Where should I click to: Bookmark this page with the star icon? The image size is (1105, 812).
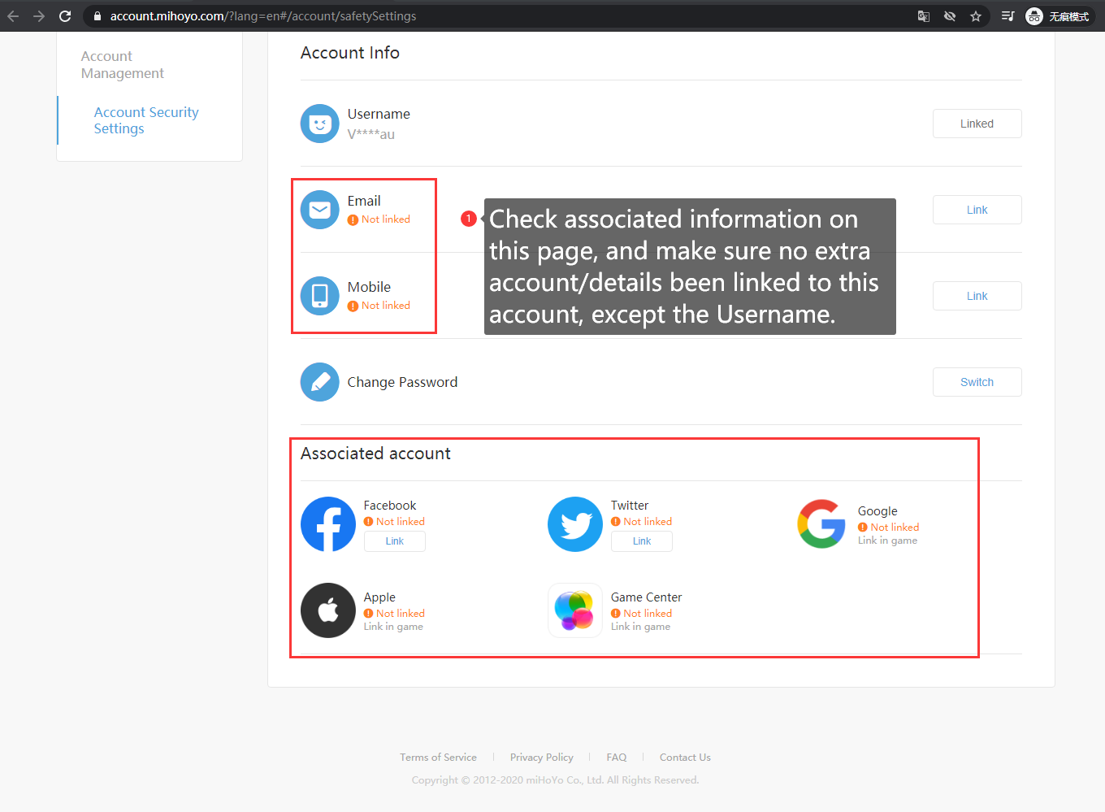976,16
